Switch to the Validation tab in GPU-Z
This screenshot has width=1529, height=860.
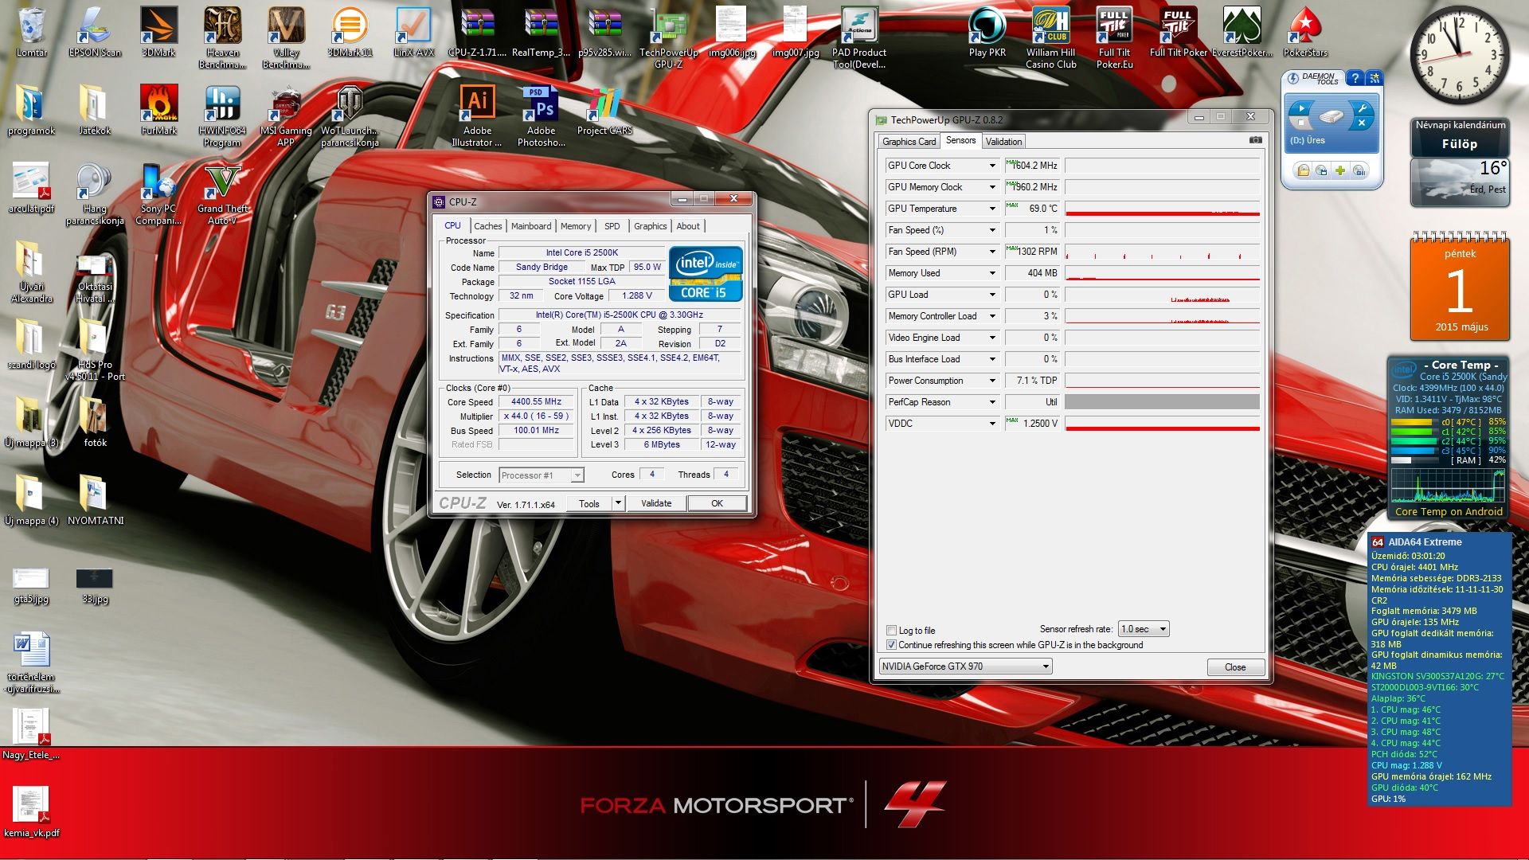click(1003, 142)
